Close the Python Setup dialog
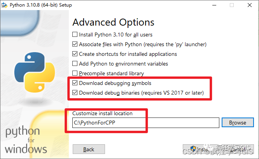Image resolution: width=259 pixels, height=159 pixels. coord(250,5)
